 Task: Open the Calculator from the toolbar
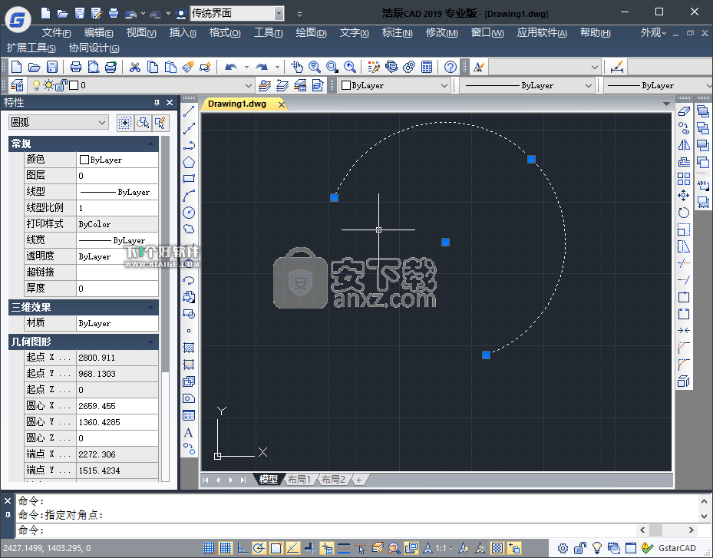[x=427, y=68]
